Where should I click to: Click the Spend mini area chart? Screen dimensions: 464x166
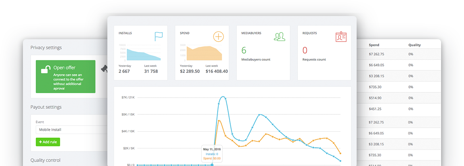coord(204,53)
